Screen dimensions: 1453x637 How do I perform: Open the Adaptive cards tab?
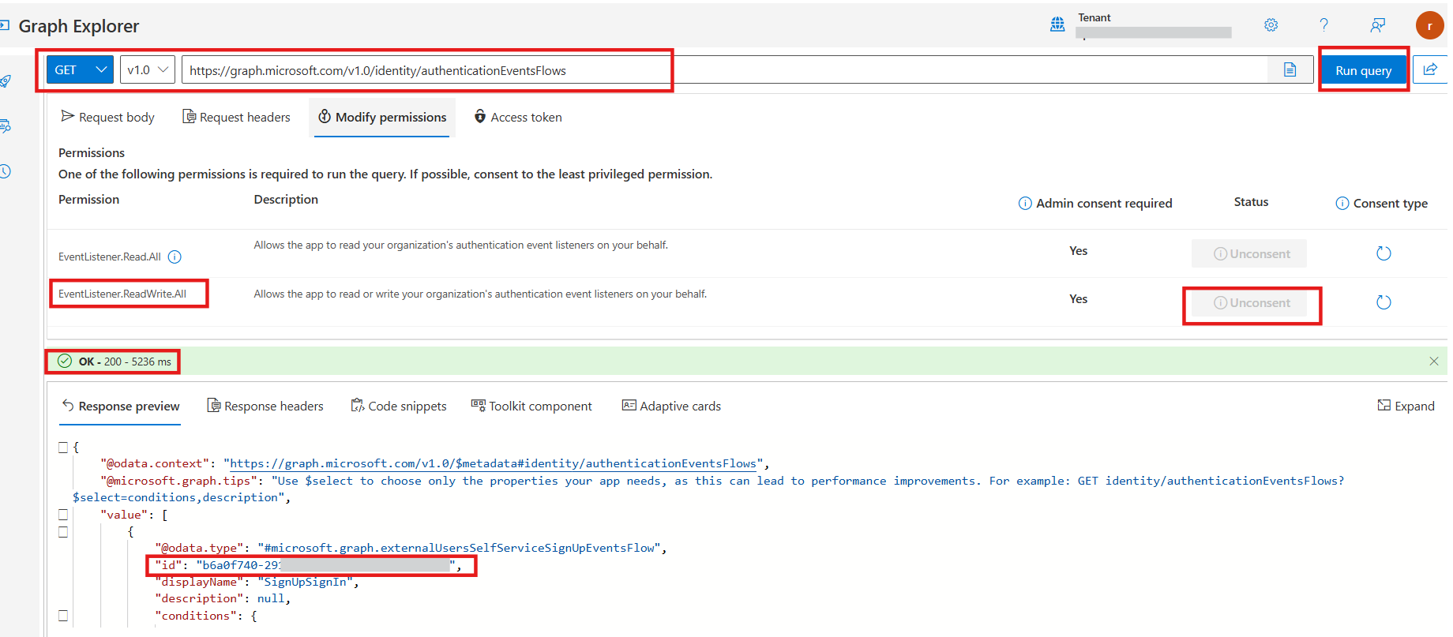[671, 406]
